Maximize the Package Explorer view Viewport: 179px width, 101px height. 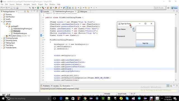point(37,11)
